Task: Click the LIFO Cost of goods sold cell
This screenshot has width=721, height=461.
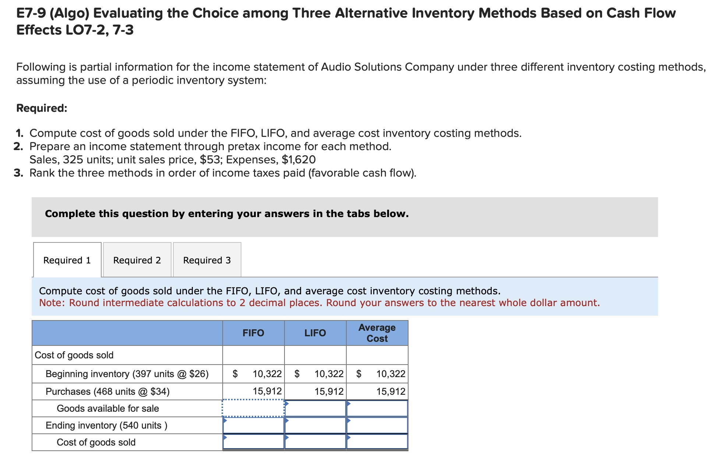Action: pyautogui.click(x=315, y=443)
